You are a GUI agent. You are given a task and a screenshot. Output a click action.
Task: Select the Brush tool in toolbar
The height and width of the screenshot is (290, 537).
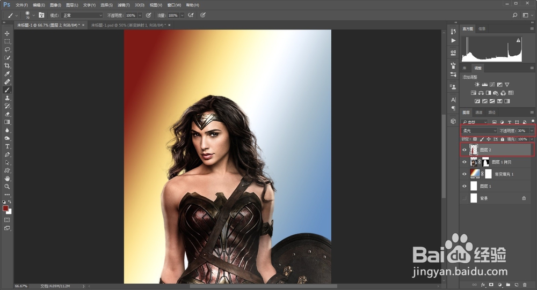(7, 90)
